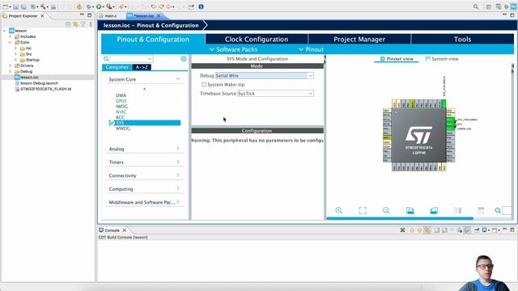The image size is (518, 291).
Task: Click the settings gear beside category search
Action: tap(184, 59)
